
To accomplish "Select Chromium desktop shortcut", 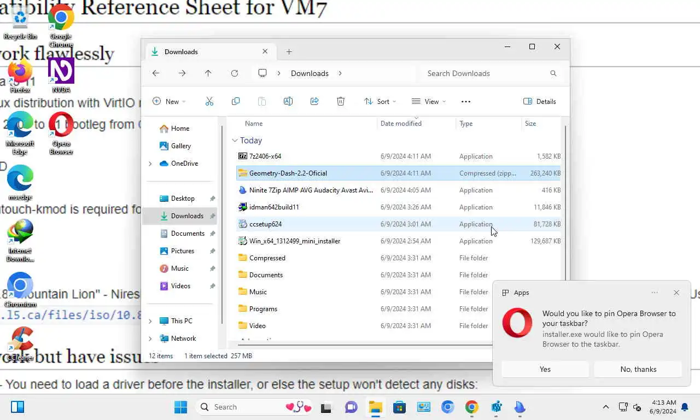I will [x=20, y=290].
